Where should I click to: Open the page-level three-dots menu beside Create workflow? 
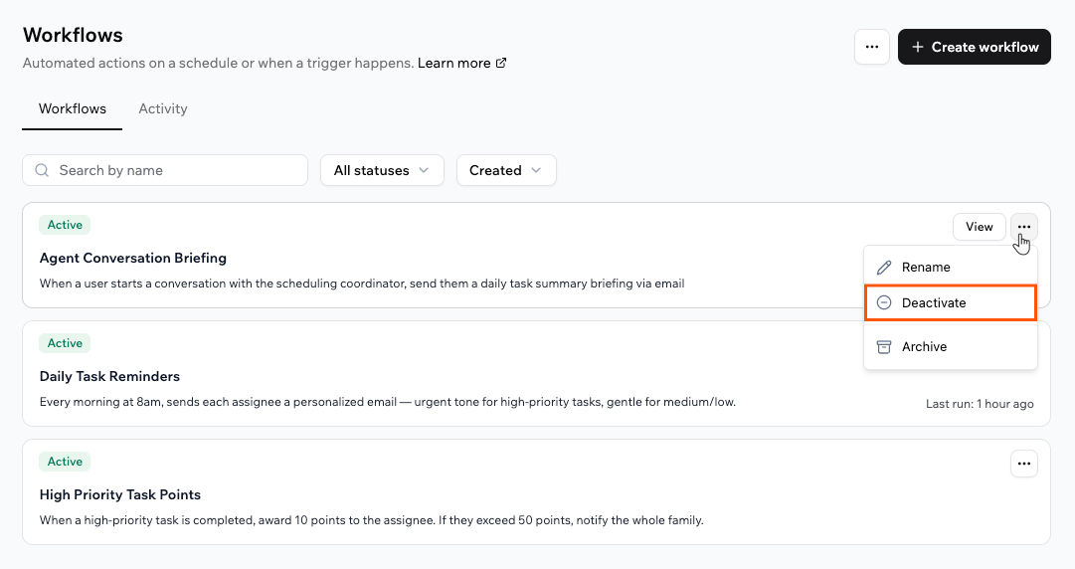coord(871,47)
